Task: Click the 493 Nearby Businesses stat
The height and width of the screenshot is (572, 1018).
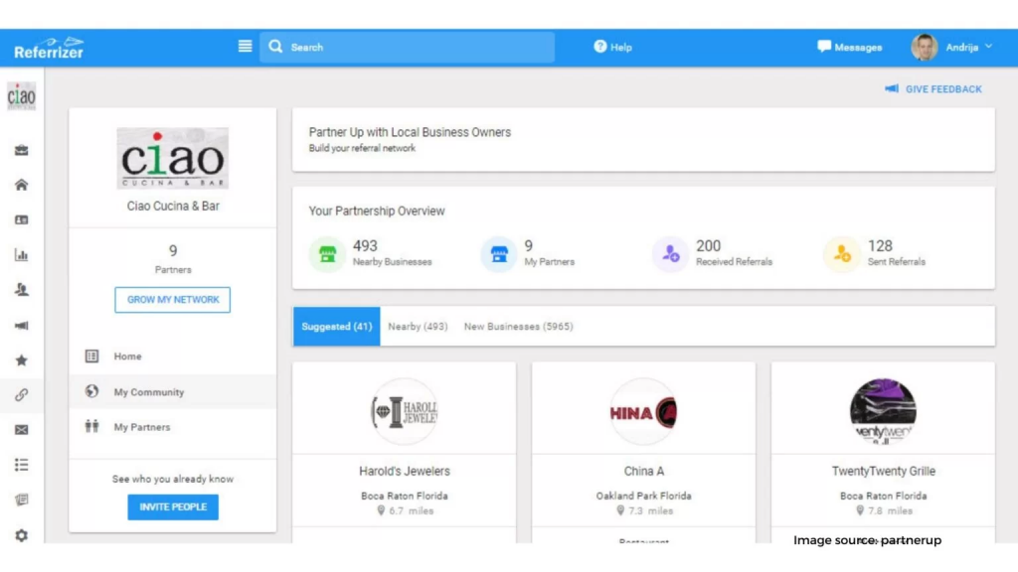Action: (392, 253)
